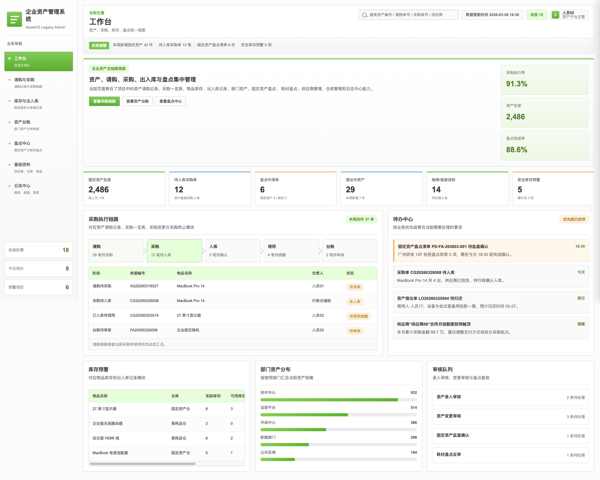600x480 pixels.
Task: Click the user avatar icon for 人员02
Action: click(555, 15)
